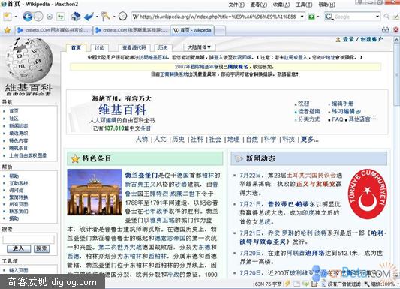The image size is (400, 289).
Task: Switch to the second cnBeta.COM browser tab
Action: 131,30
